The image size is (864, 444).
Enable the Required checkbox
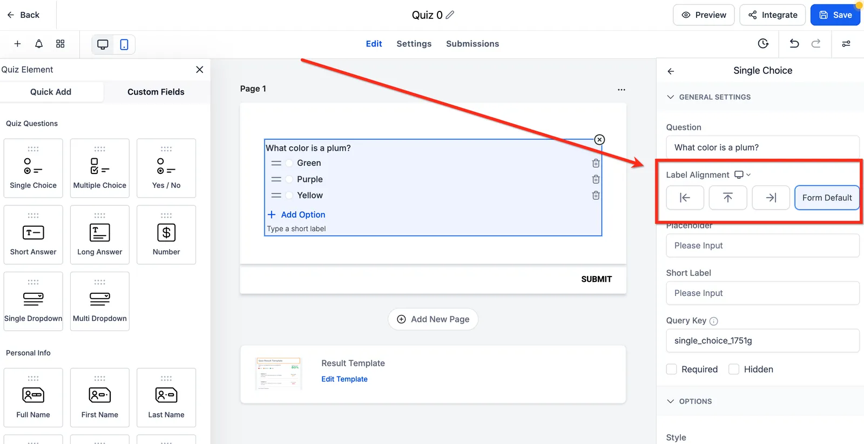click(x=672, y=369)
